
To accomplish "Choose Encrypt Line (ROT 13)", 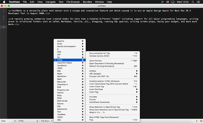I will (113, 76).
